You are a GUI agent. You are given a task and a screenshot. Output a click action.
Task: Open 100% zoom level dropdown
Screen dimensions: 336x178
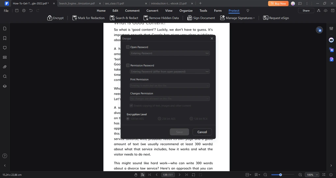coord(312,175)
